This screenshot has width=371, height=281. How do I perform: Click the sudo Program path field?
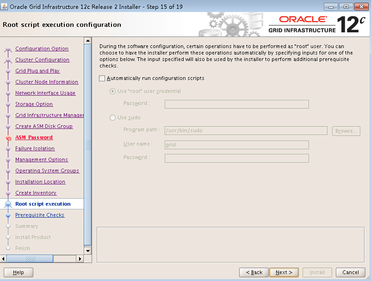pos(246,130)
